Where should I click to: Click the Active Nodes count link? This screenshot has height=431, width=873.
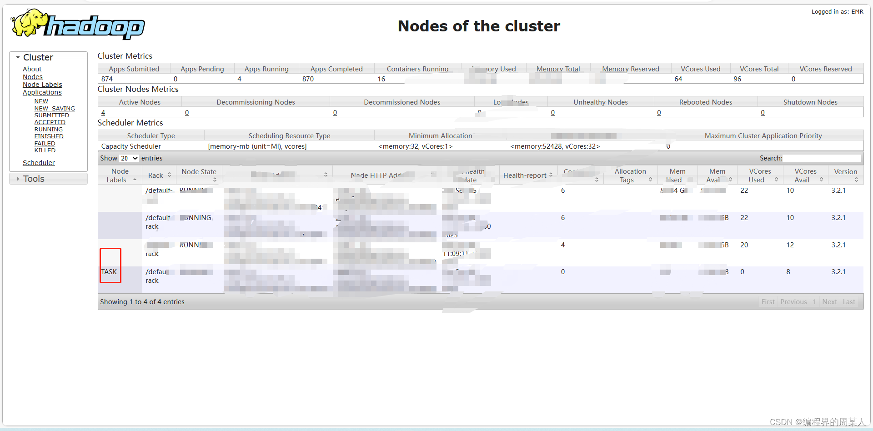(x=103, y=112)
